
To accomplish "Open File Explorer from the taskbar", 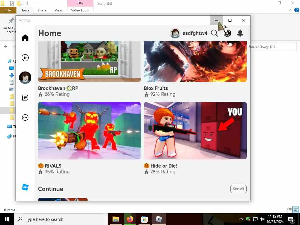I will (115, 219).
